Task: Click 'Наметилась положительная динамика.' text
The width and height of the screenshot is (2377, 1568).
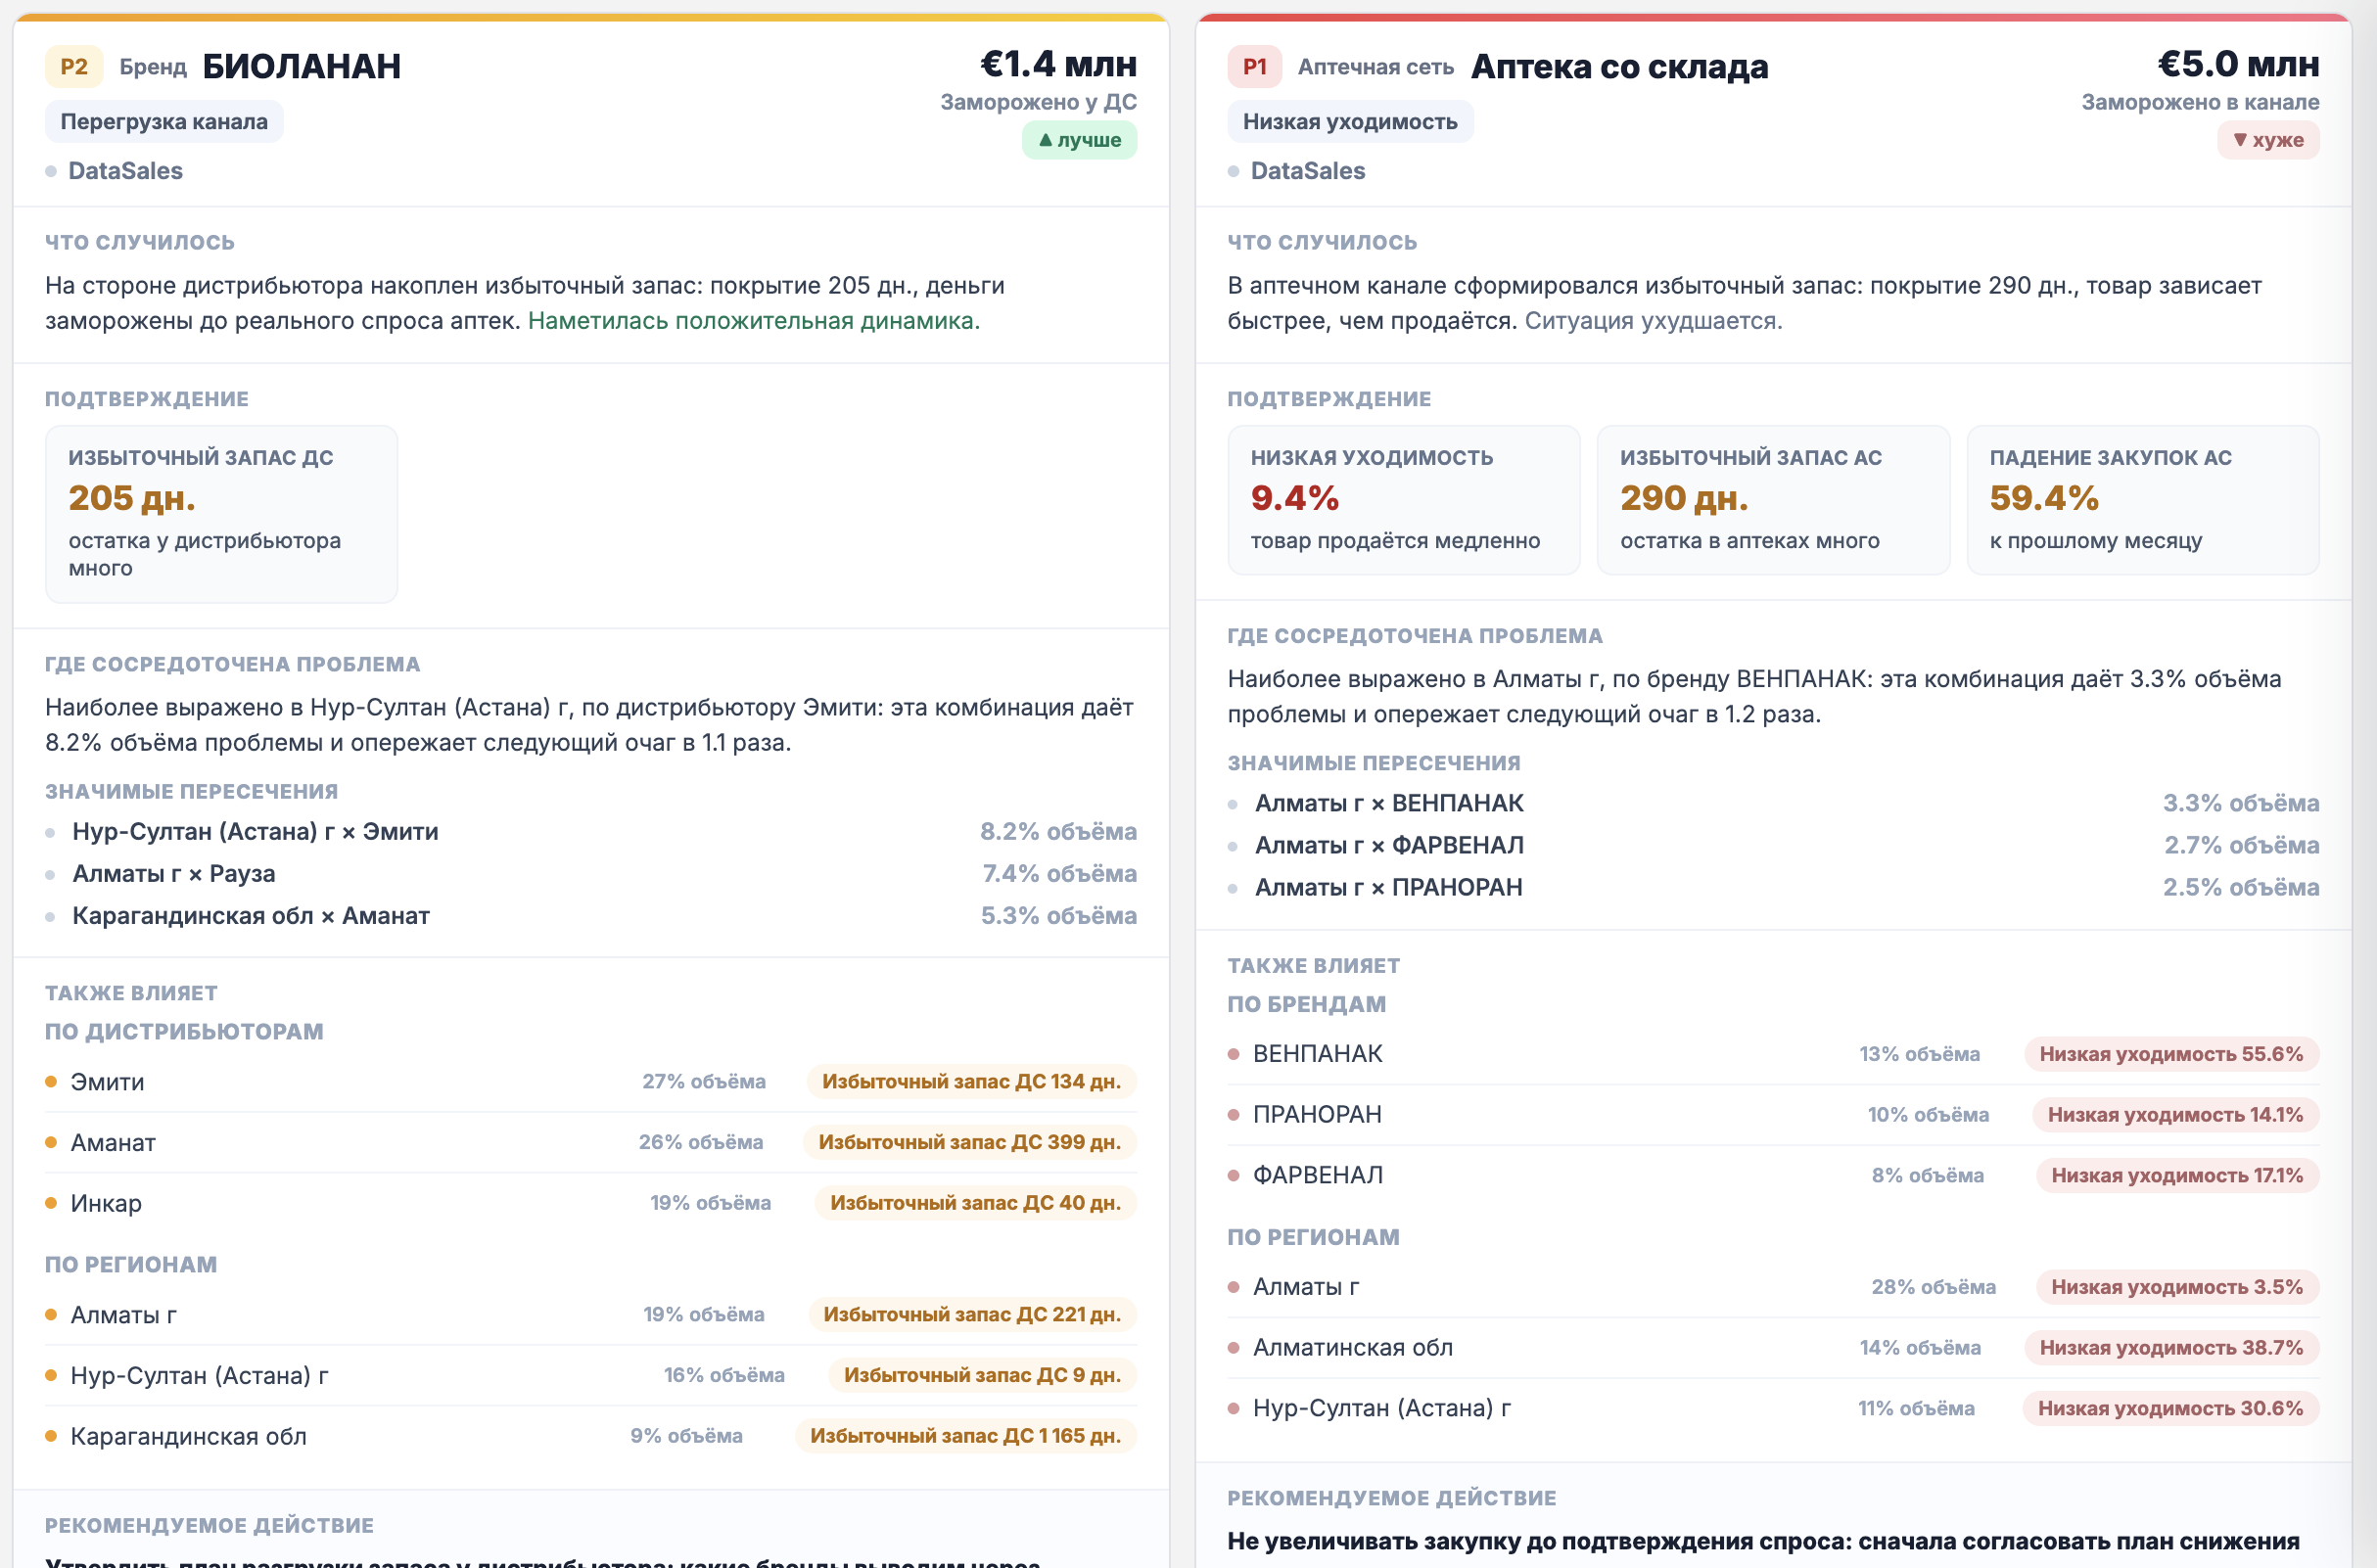Action: [754, 321]
